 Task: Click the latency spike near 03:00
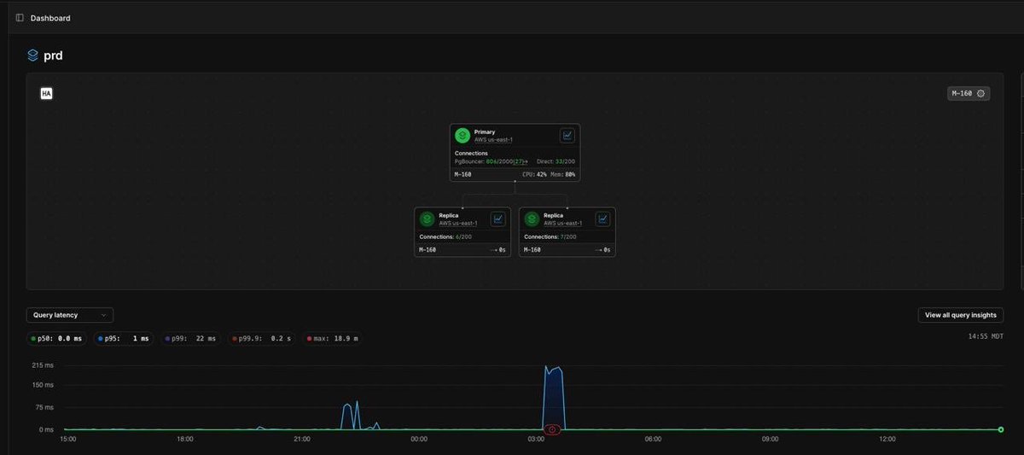point(554,398)
